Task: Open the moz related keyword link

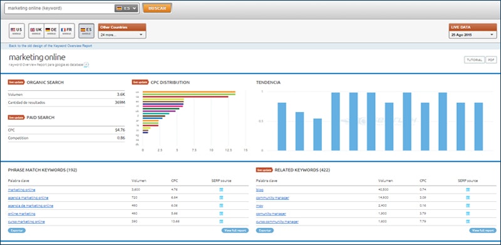Action: 259,206
